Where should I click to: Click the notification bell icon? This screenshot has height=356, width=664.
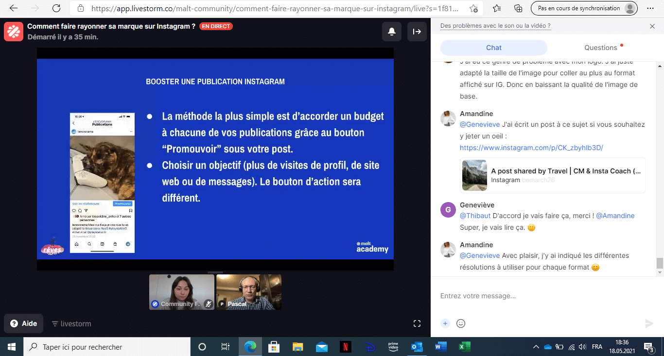point(392,32)
